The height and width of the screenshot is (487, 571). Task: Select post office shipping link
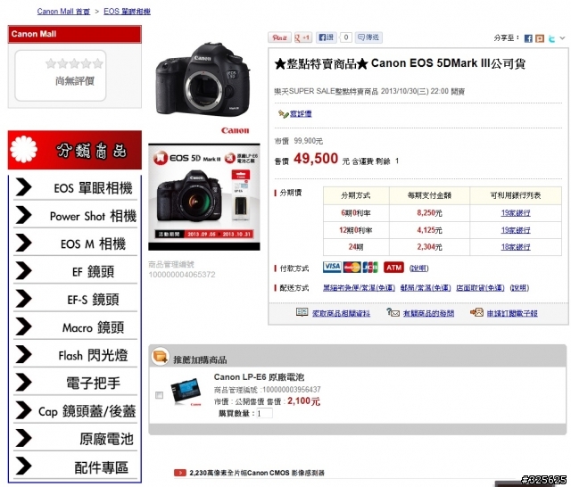tap(426, 288)
